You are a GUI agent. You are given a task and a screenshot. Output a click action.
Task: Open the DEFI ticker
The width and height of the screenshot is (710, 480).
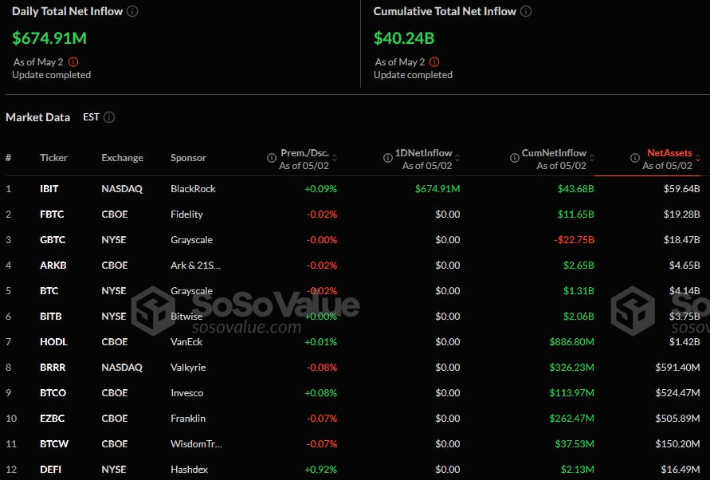pyautogui.click(x=50, y=470)
